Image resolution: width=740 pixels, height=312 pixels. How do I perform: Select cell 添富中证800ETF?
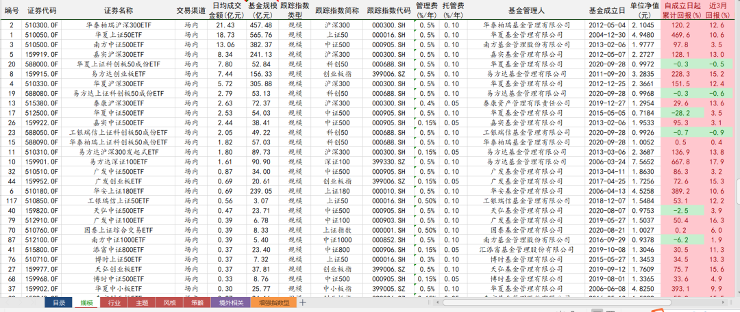point(118,249)
